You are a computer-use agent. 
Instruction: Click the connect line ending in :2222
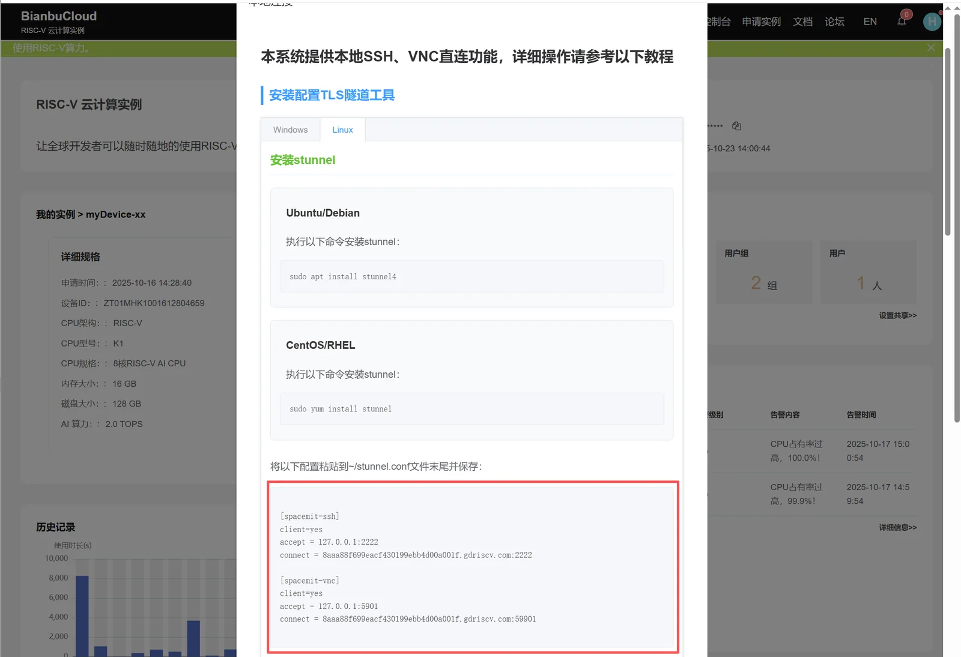coord(406,556)
